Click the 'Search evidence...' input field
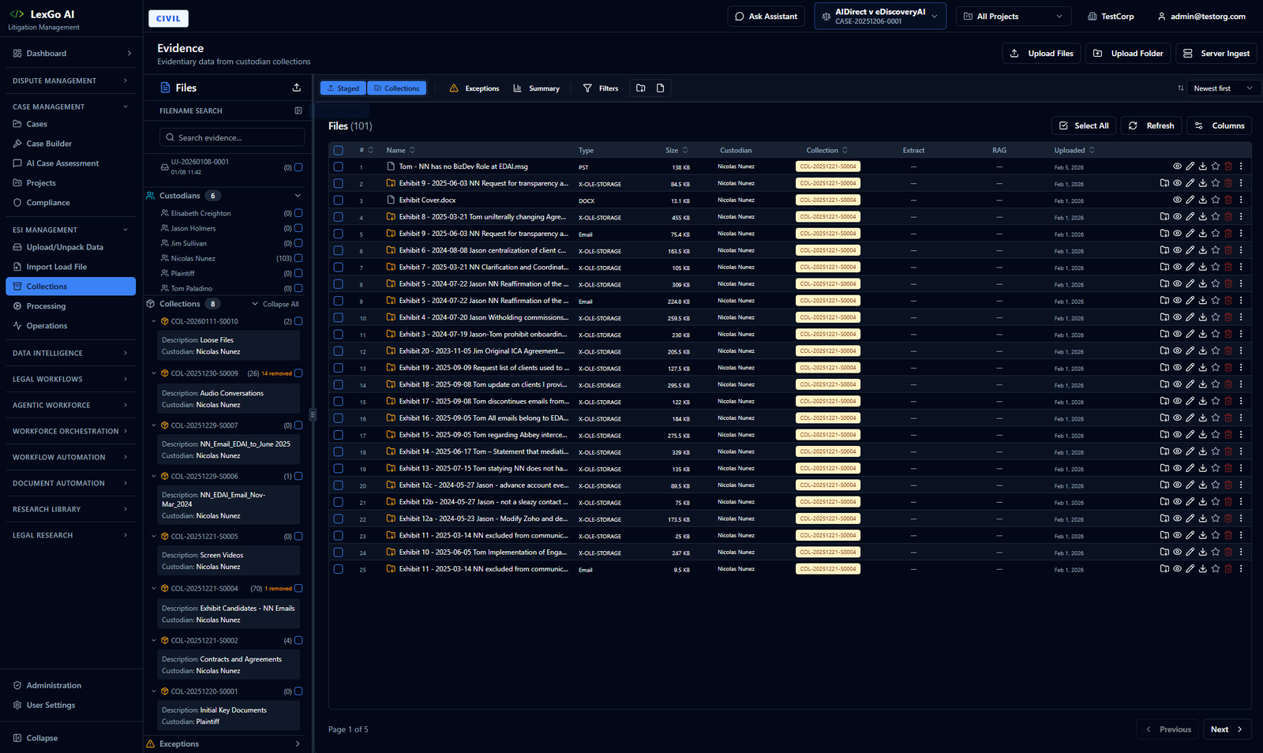The height and width of the screenshot is (753, 1263). [232, 137]
